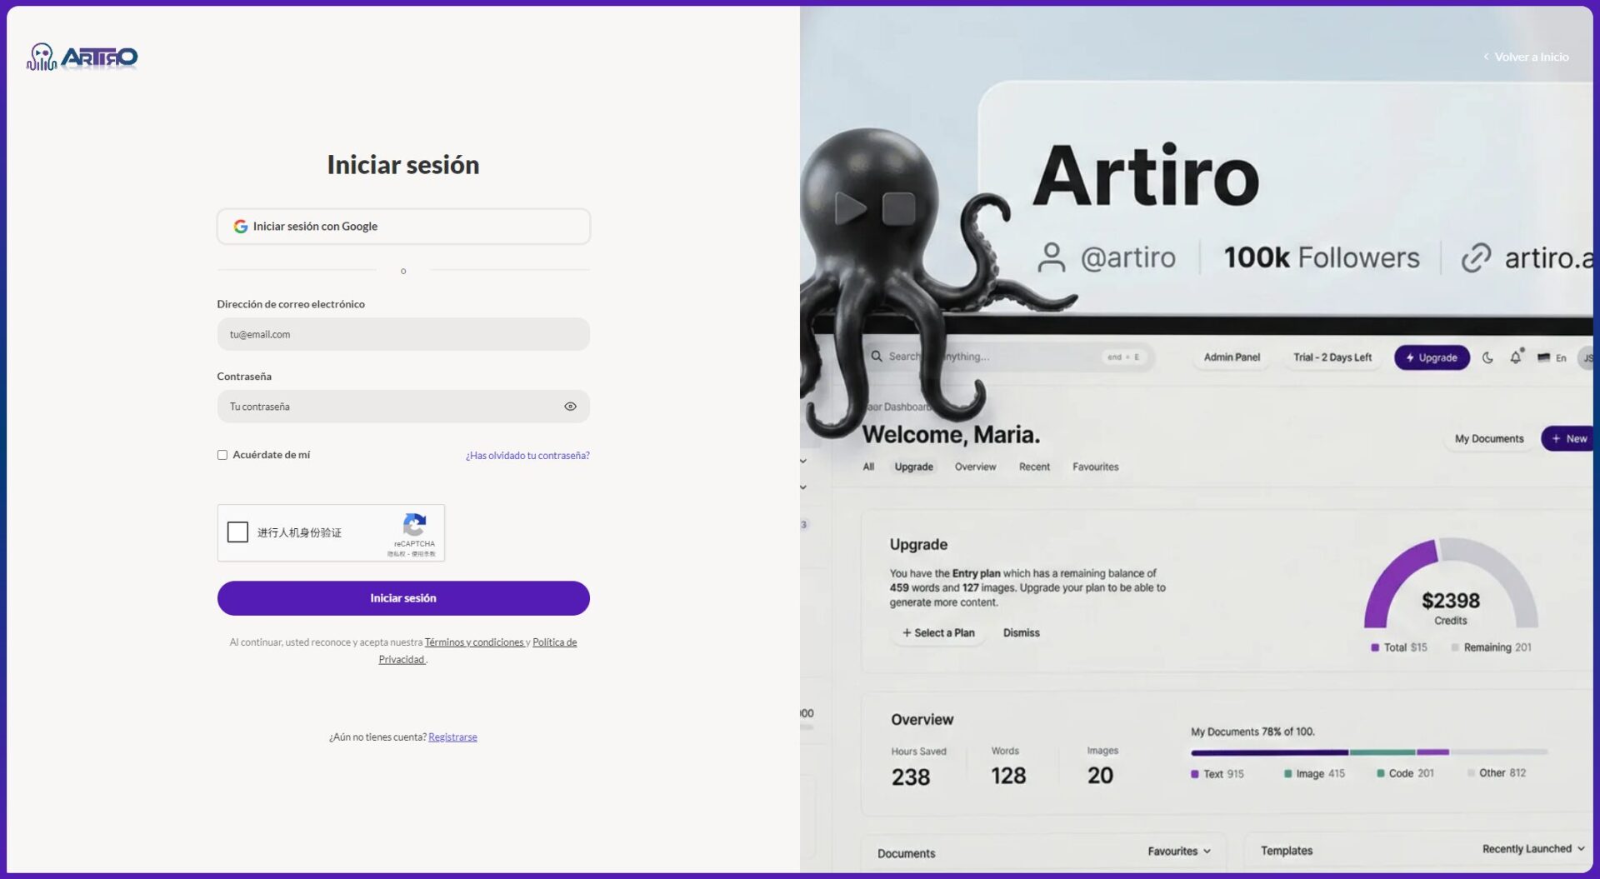Switch to the Overview tab
The height and width of the screenshot is (879, 1600).
(975, 467)
